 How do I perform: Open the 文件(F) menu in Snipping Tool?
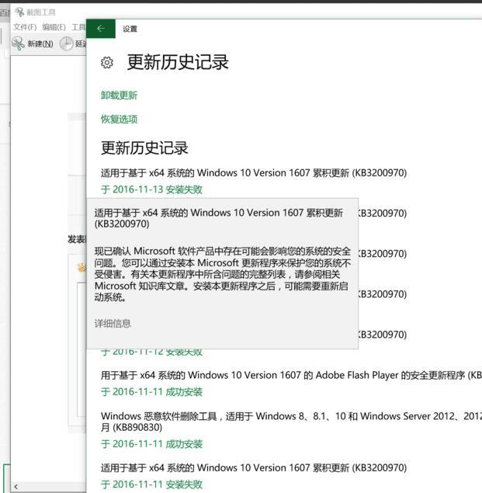25,27
